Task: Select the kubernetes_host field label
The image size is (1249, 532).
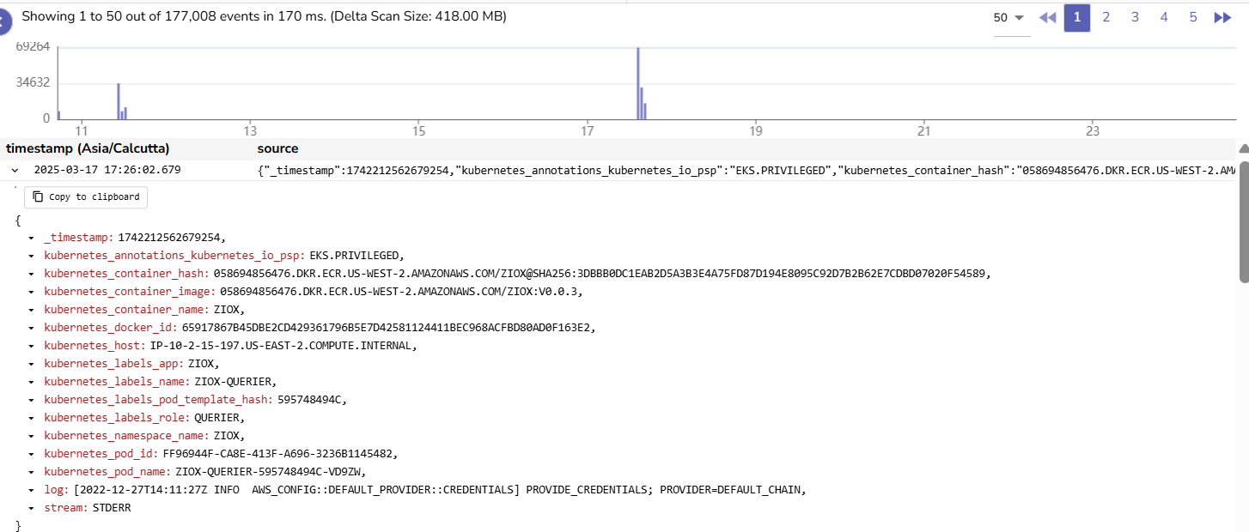Action: click(x=88, y=345)
